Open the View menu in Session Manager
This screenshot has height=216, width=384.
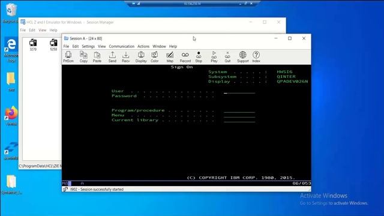43,30
